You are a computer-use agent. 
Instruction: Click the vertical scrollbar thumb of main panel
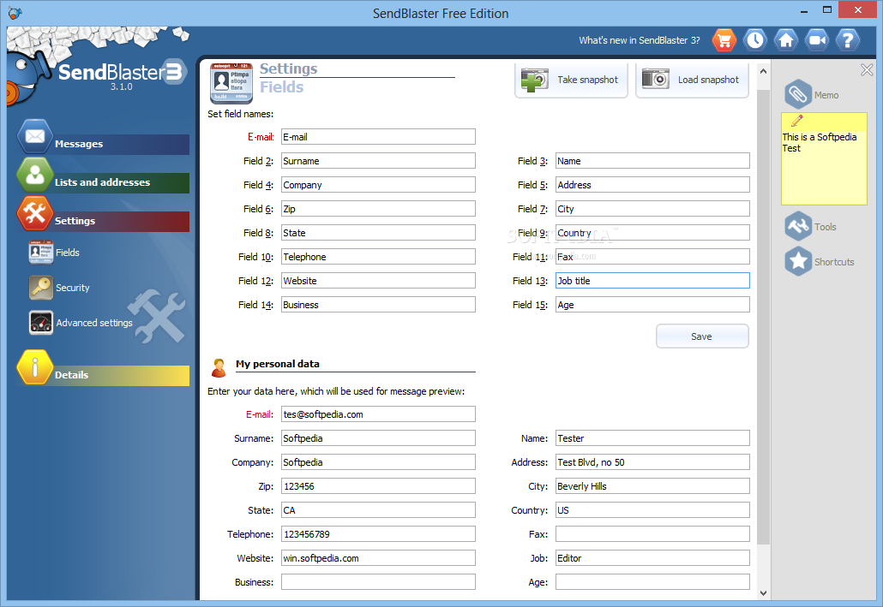(763, 316)
